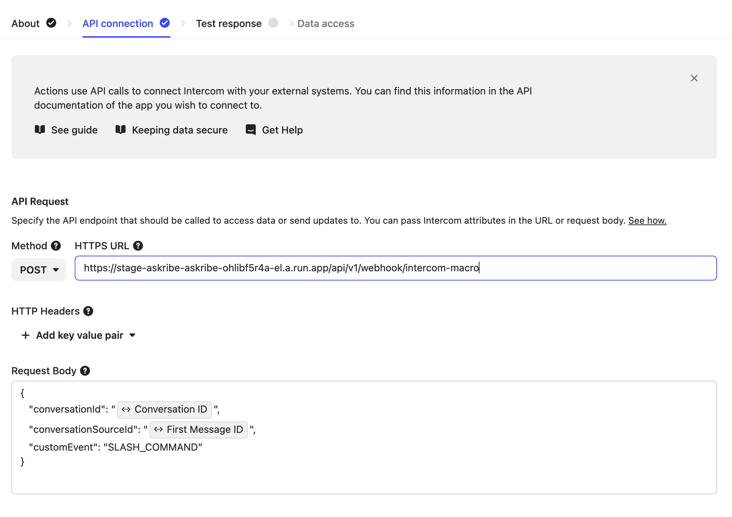Select the First Message ID attribute chip
The width and height of the screenshot is (732, 517).
[198, 430]
